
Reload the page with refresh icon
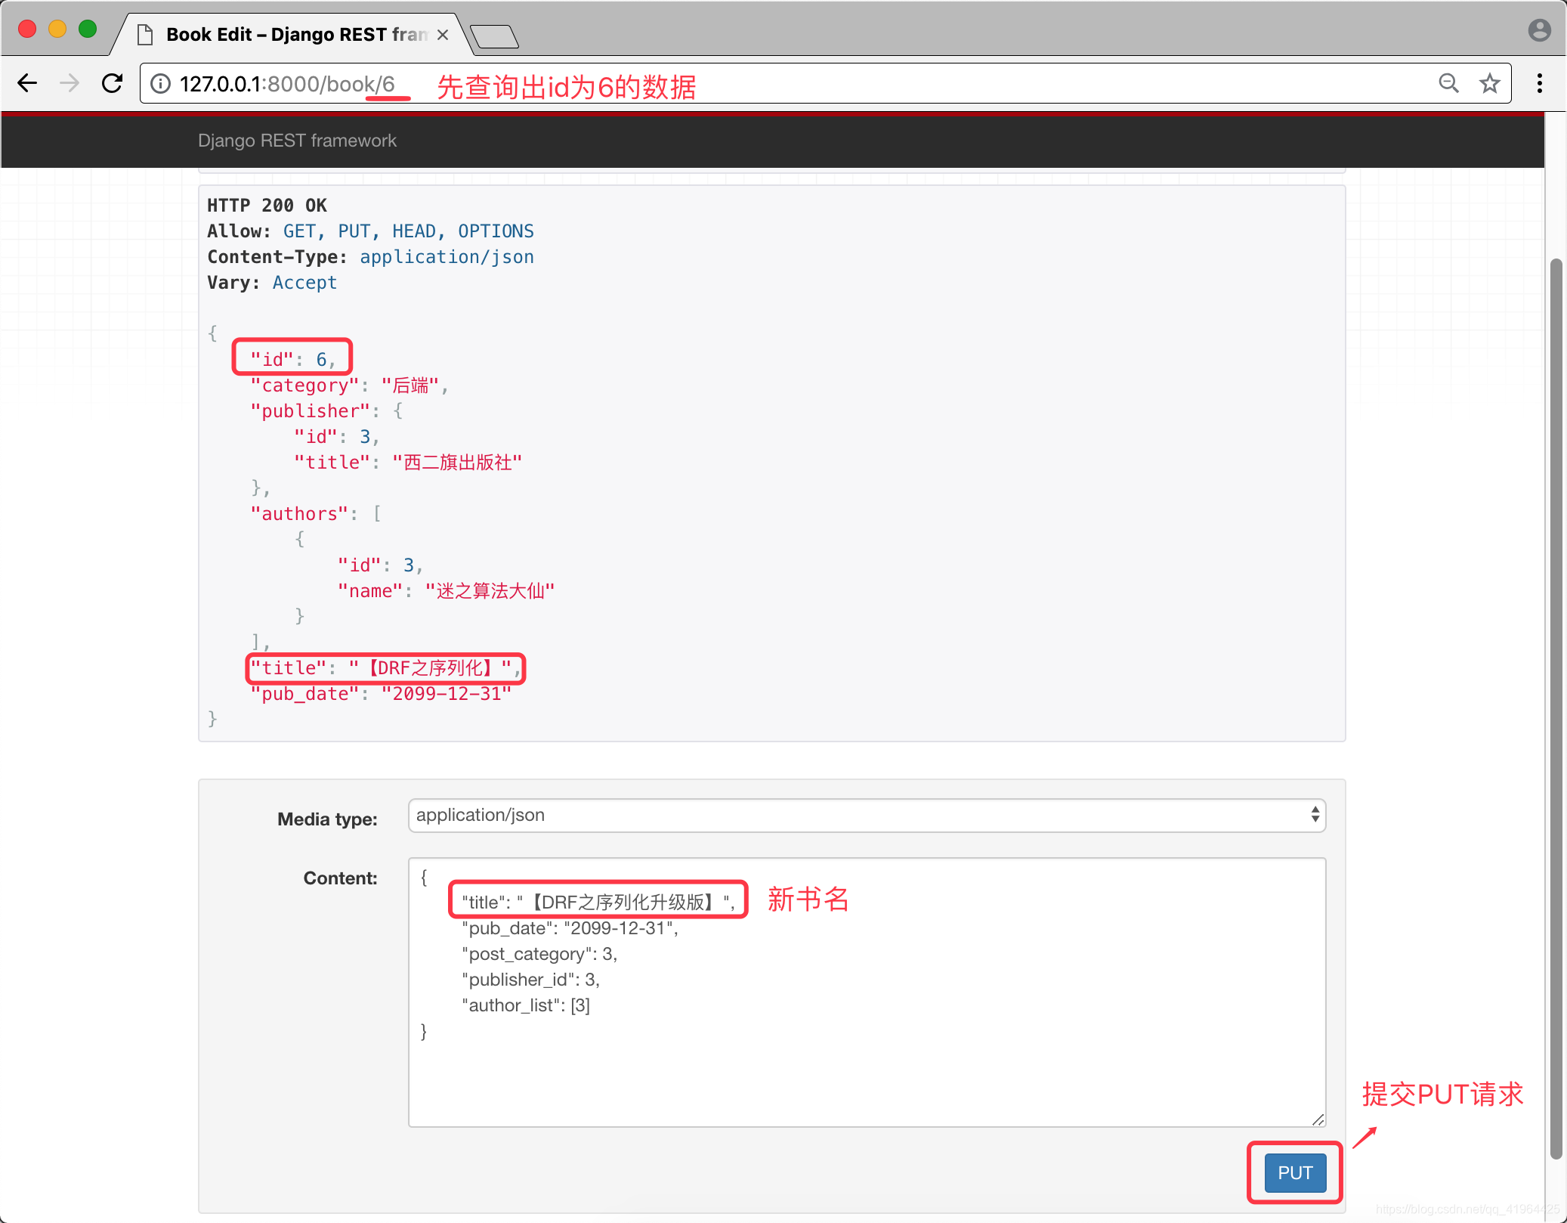click(113, 83)
